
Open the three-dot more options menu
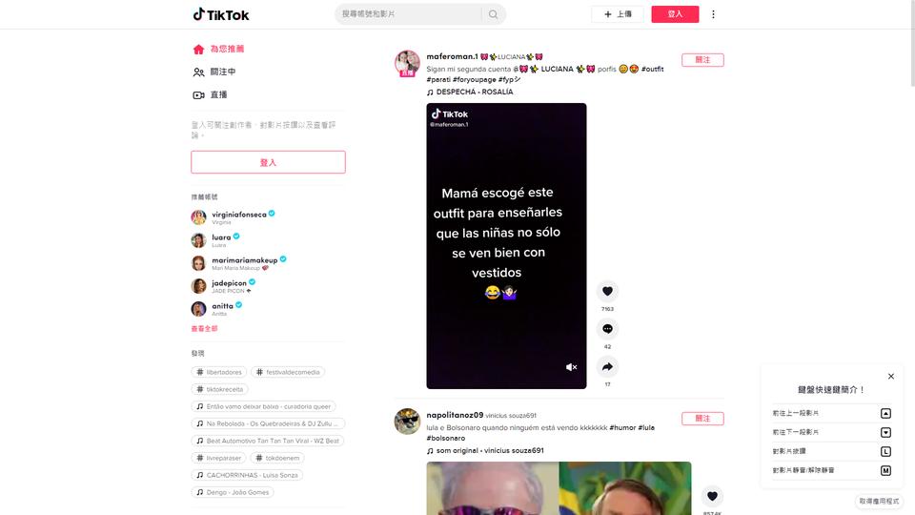point(713,14)
